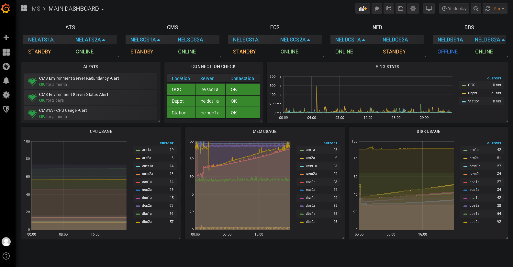Image resolution: width=513 pixels, height=267 pixels.
Task: Click the dashboard grid icon beside IMS
Action: tap(24, 8)
